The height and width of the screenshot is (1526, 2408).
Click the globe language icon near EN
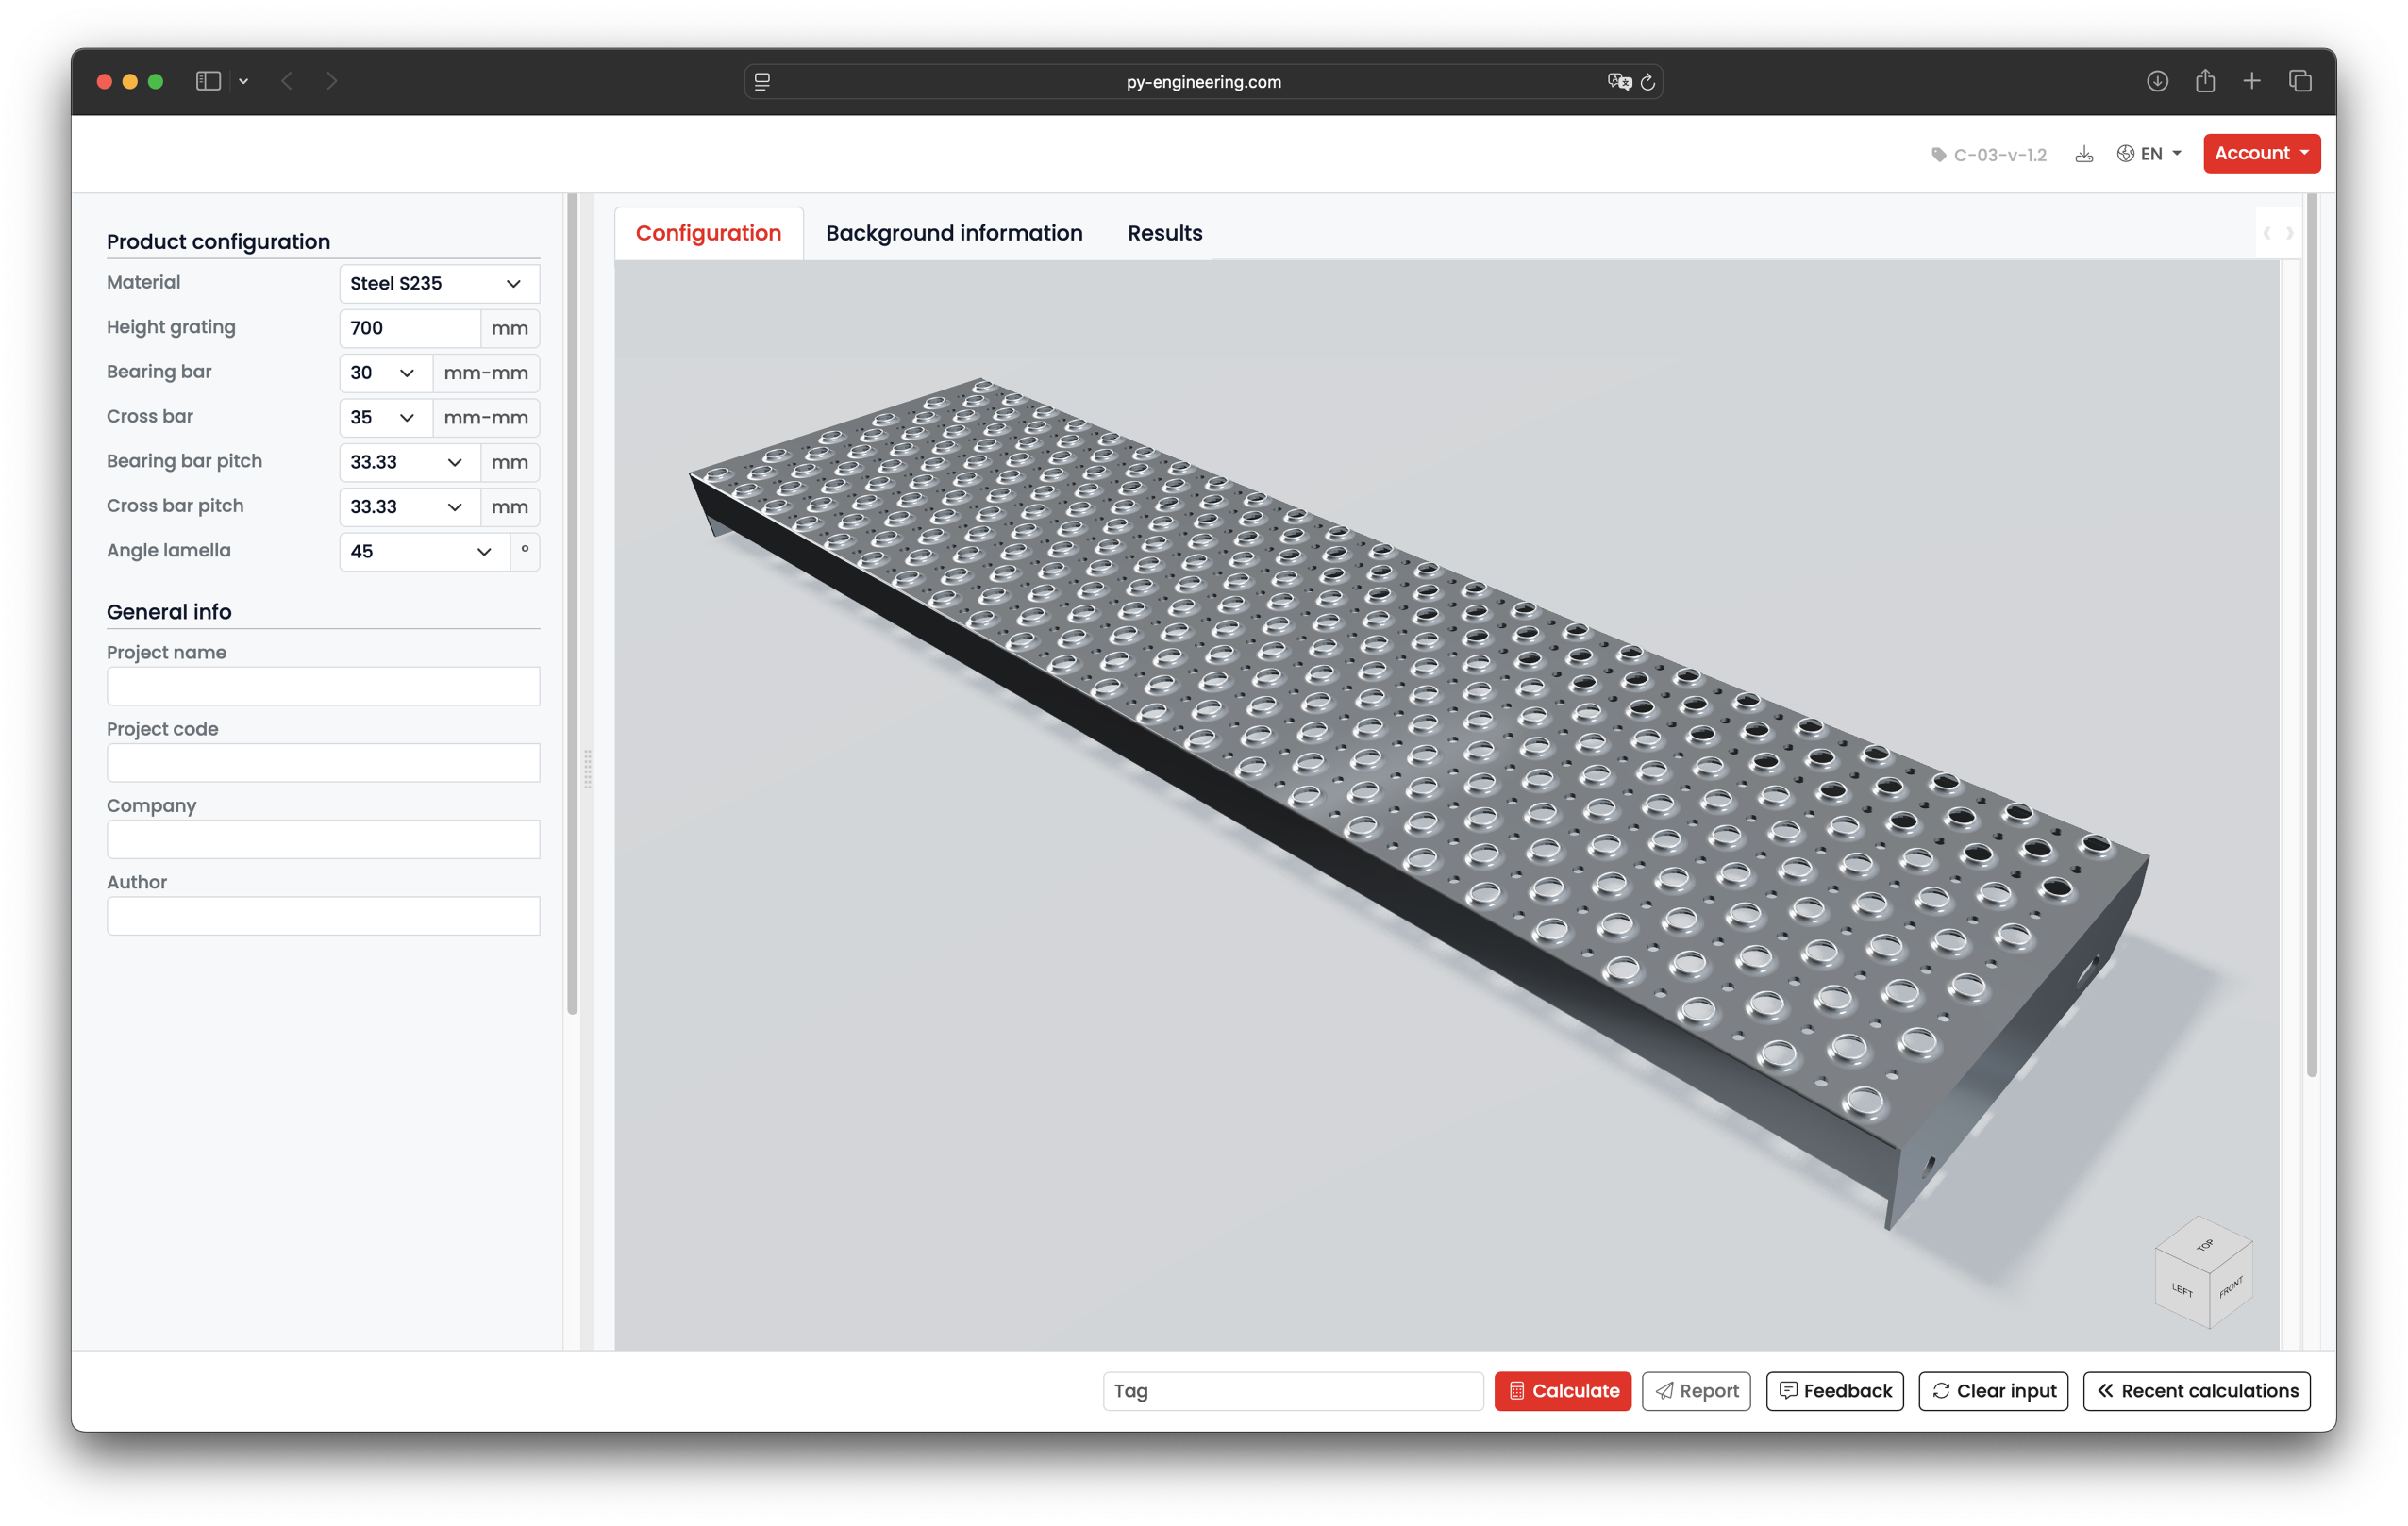[x=2126, y=153]
